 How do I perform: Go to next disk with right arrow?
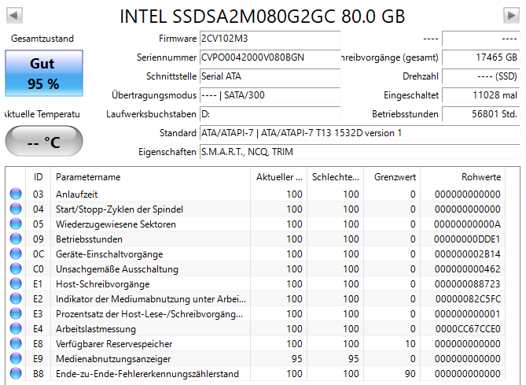click(x=511, y=15)
